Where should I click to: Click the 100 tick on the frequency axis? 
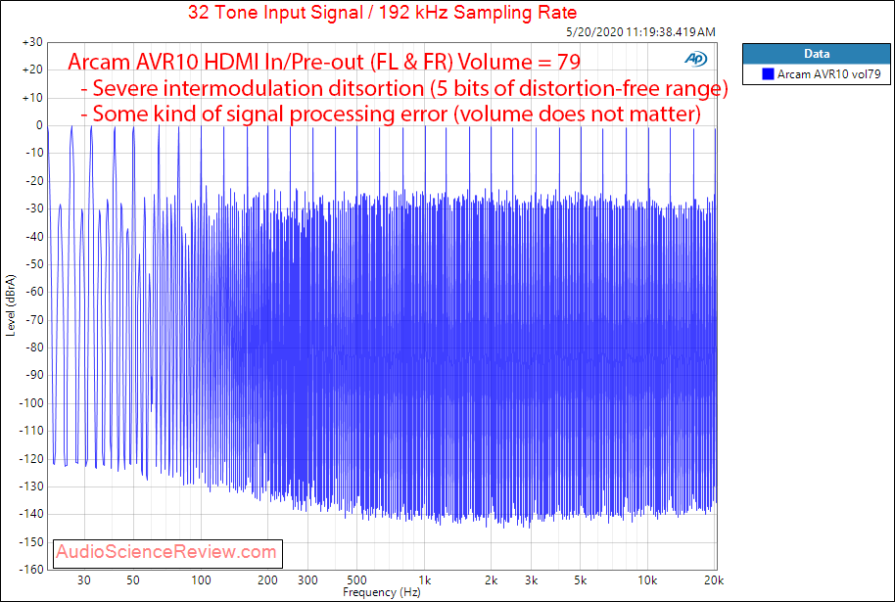[x=201, y=580]
